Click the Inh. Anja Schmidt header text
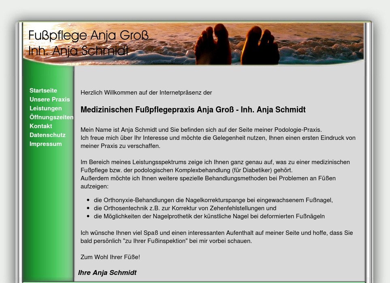The width and height of the screenshot is (390, 283). (x=78, y=51)
